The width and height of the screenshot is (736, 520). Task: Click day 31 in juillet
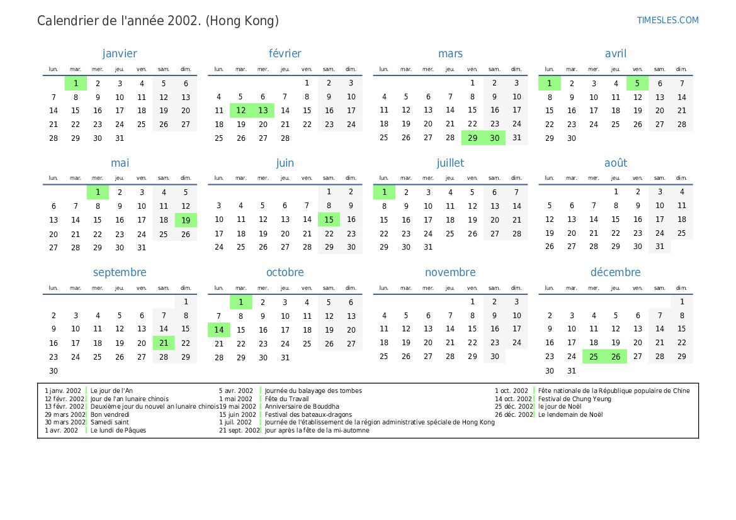click(x=428, y=247)
